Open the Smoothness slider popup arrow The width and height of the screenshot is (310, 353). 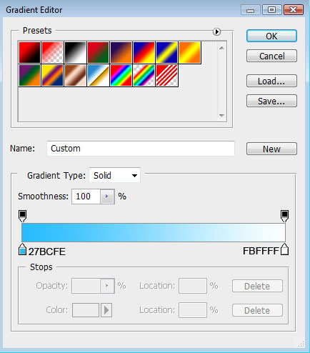[107, 197]
